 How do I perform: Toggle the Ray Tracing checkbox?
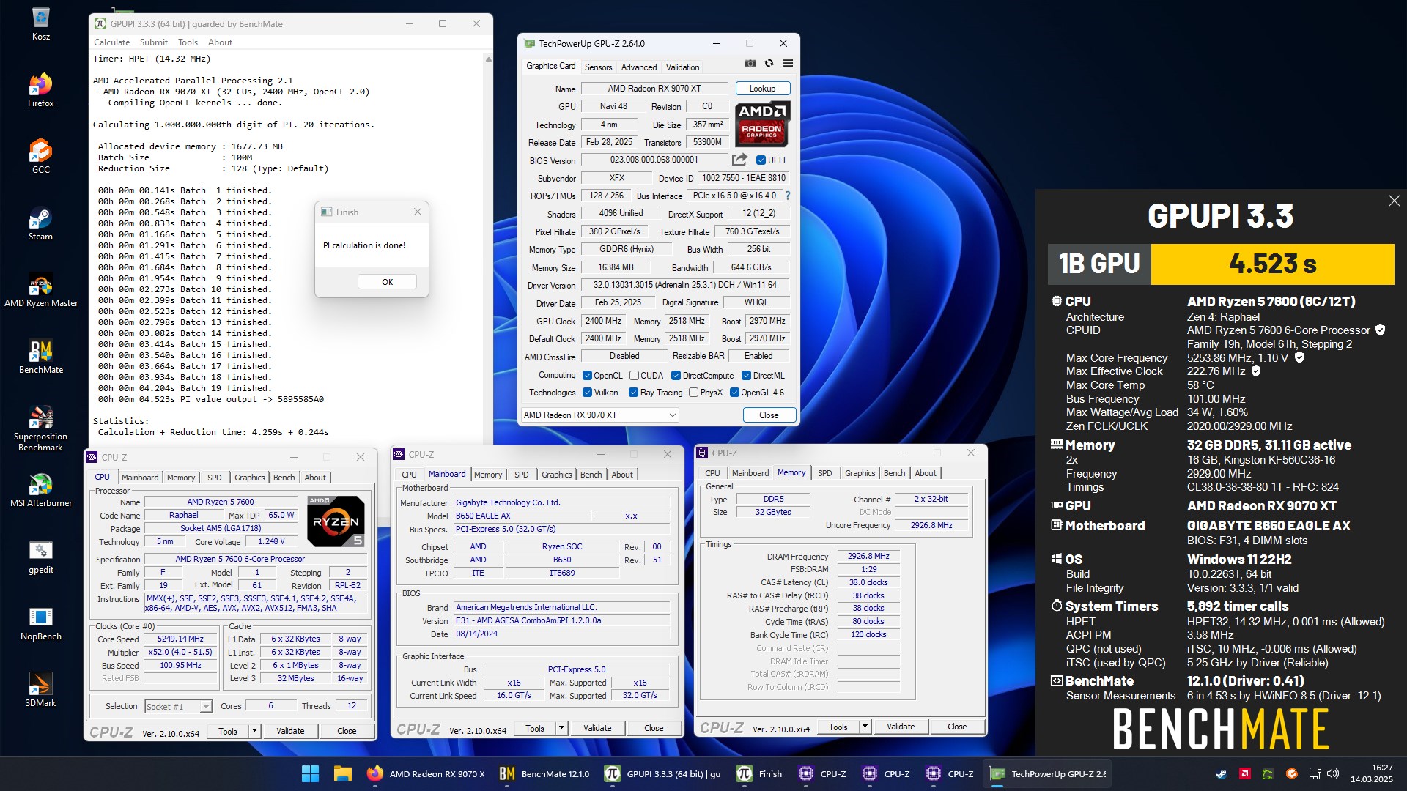pos(633,393)
